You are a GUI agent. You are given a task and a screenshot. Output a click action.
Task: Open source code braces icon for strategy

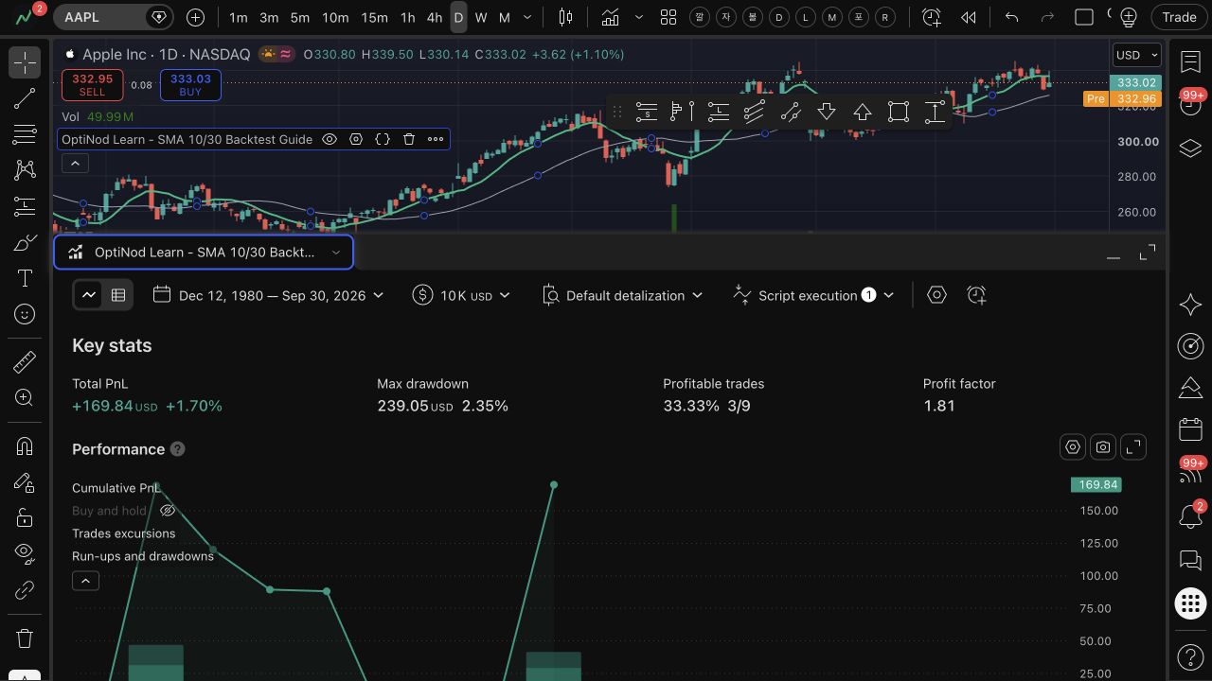pos(383,139)
